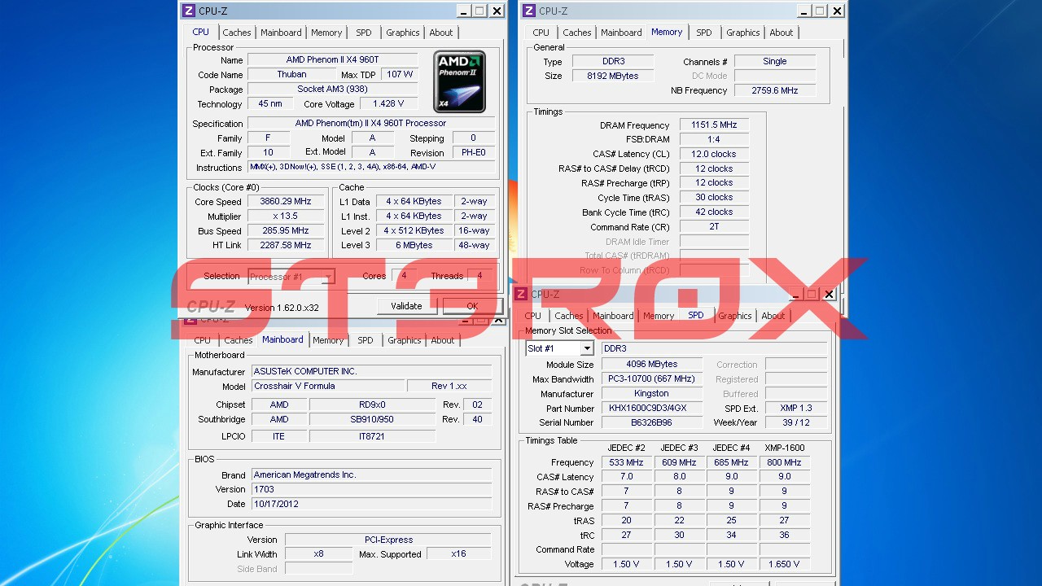The image size is (1042, 586).
Task: Open About tab in the Motherboard window
Action: [443, 340]
